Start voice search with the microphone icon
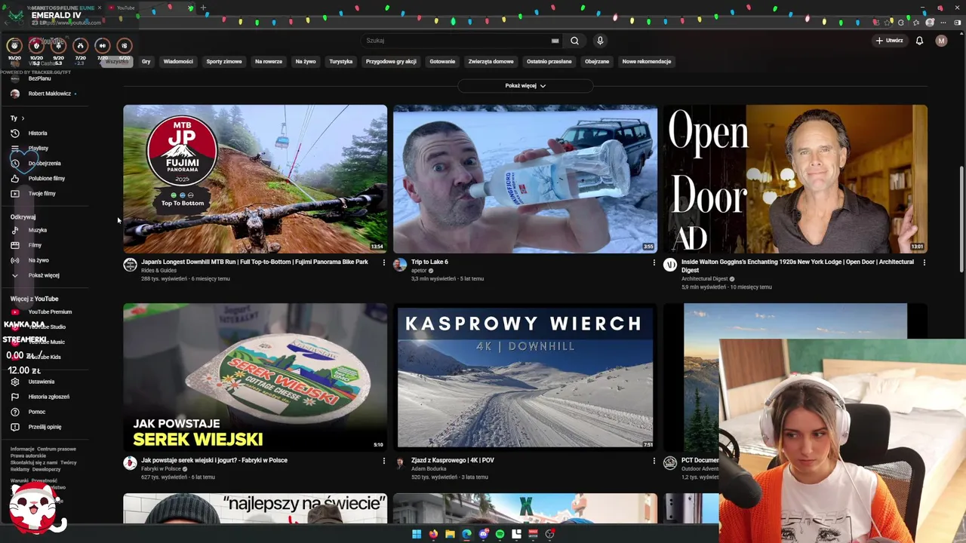This screenshot has width=966, height=543. 600,41
